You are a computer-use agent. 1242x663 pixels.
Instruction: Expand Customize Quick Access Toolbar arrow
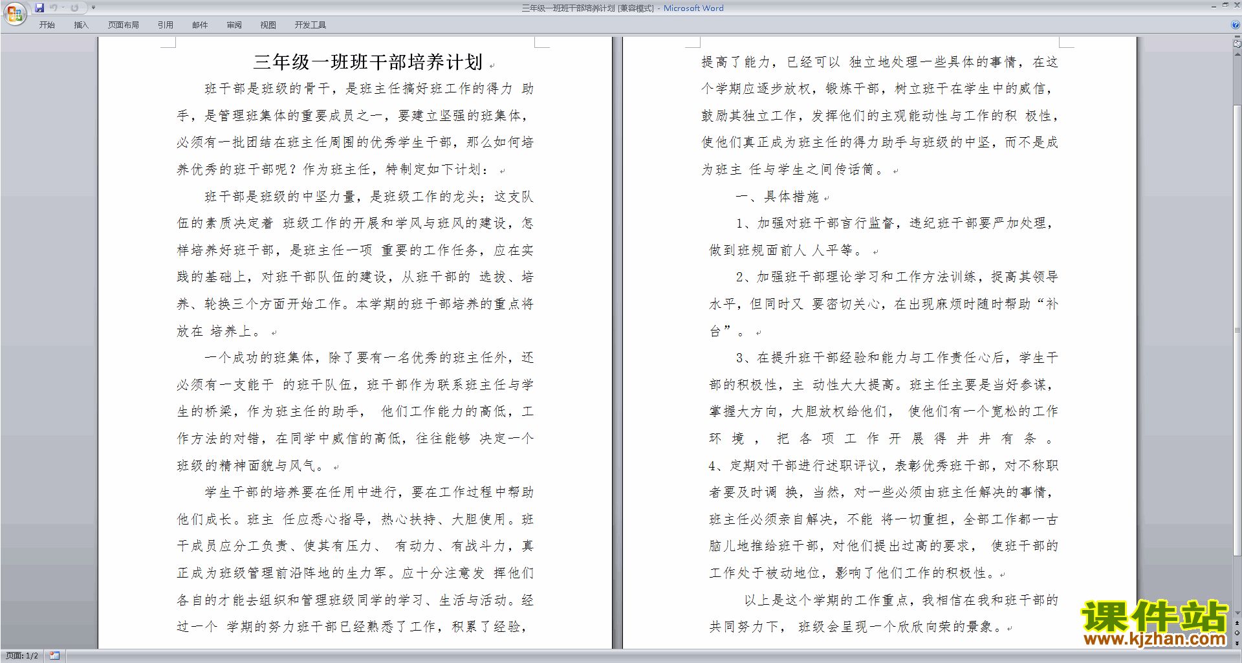pos(93,8)
